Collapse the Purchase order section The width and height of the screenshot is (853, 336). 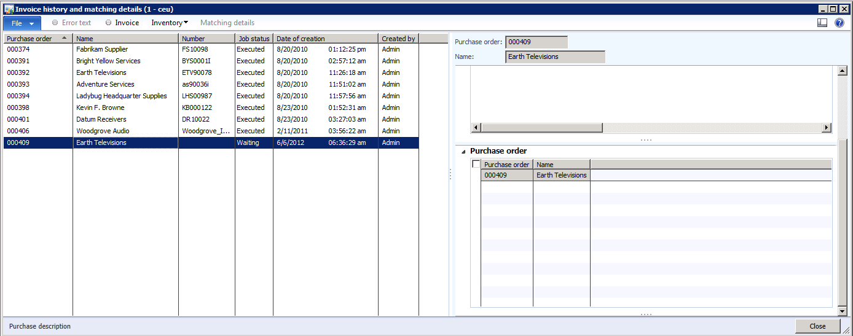coord(463,151)
